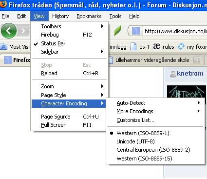Image resolution: width=207 pixels, height=179 pixels.
Task: Open the my.foxmarks bookmark icon
Action: pyautogui.click(x=181, y=47)
